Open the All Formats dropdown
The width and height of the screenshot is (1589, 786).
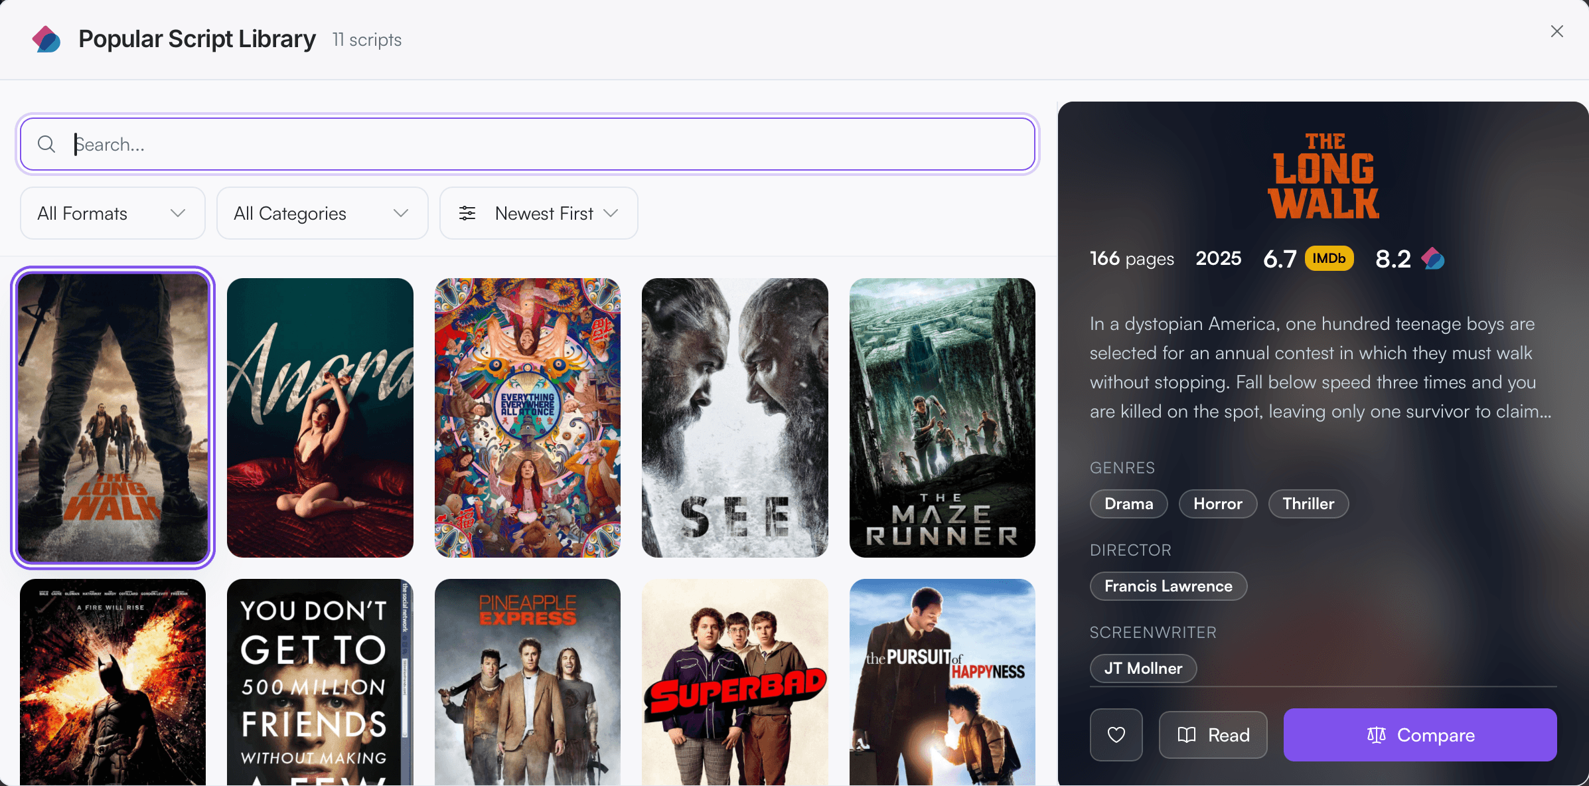(113, 213)
